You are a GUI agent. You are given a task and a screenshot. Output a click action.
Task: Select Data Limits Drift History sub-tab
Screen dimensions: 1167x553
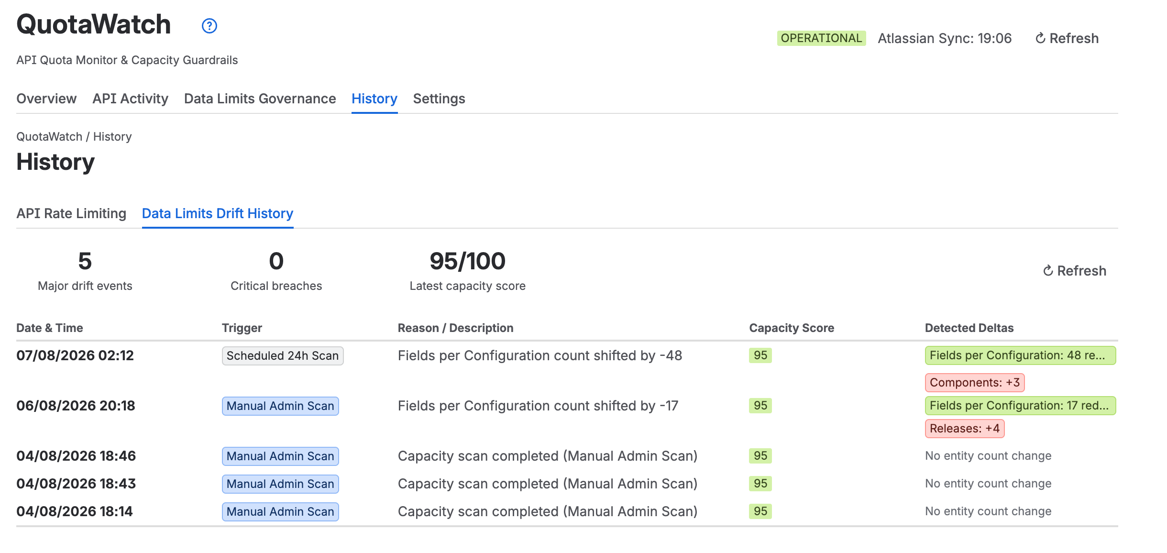tap(218, 213)
